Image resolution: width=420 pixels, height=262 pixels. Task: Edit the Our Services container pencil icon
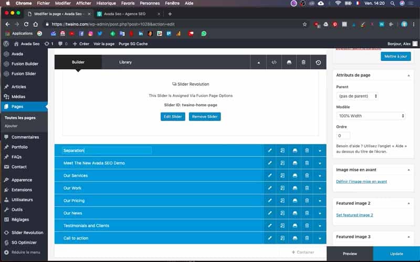click(x=270, y=176)
